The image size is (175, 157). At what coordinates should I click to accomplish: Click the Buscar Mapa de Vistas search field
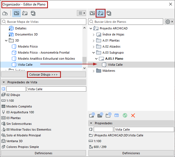(44, 22)
